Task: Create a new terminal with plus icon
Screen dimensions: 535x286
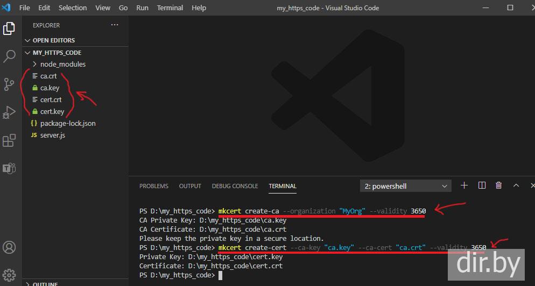Action: [x=464, y=185]
